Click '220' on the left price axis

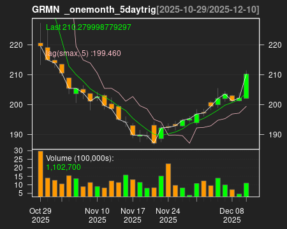point(16,45)
